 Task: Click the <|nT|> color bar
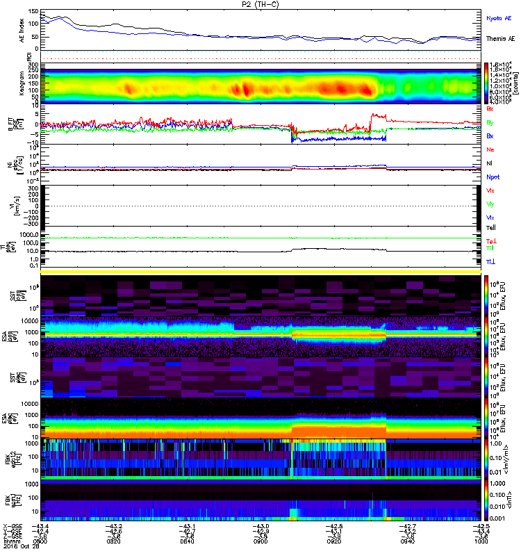click(486, 501)
